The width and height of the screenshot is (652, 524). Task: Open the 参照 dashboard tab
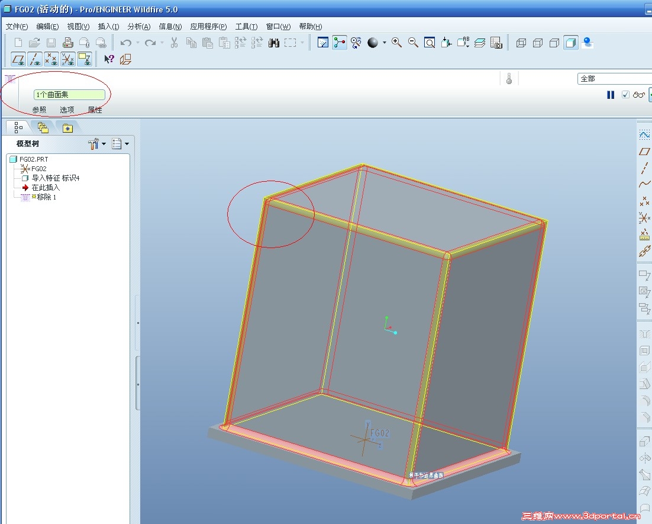coord(40,110)
